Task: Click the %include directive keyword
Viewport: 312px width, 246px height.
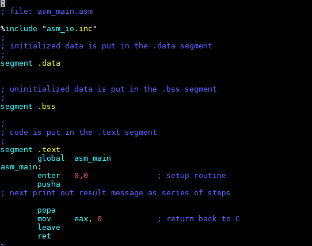Action: click(19, 29)
